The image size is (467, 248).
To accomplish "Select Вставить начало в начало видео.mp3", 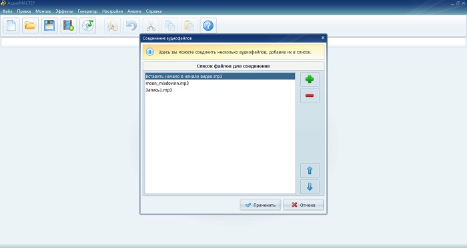I will 220,77.
